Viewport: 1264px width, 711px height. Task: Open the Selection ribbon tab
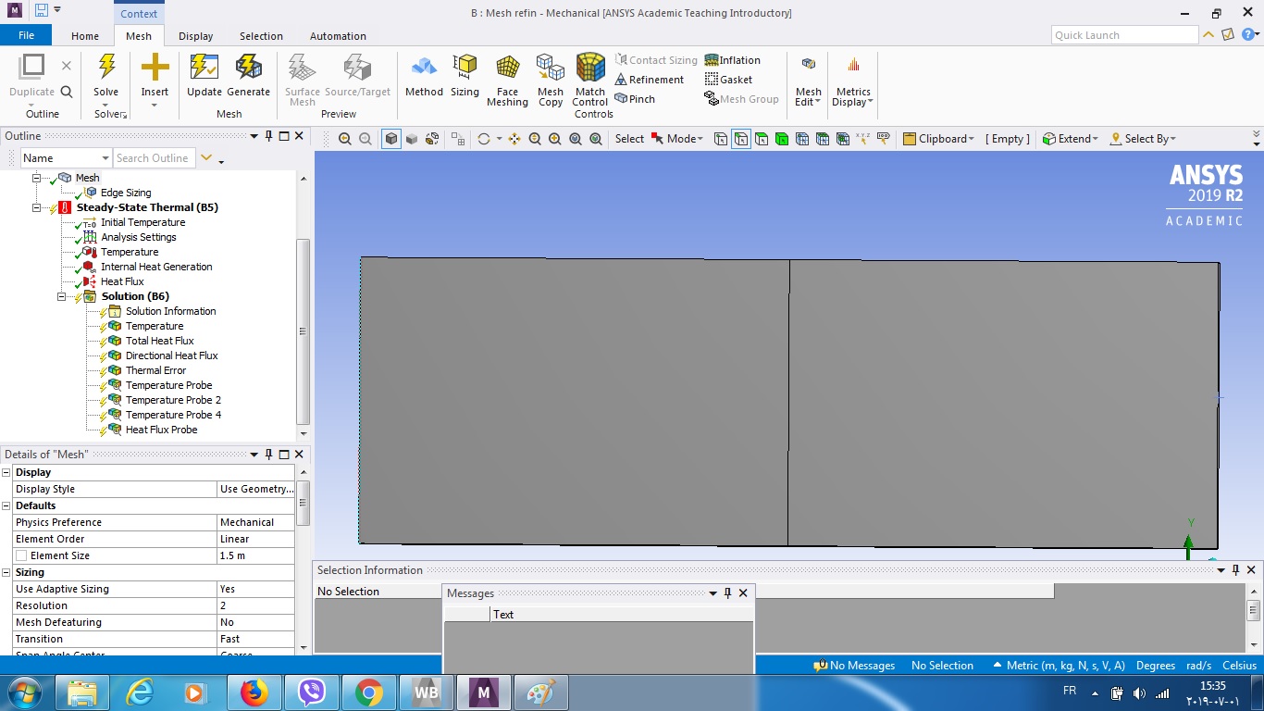tap(261, 36)
